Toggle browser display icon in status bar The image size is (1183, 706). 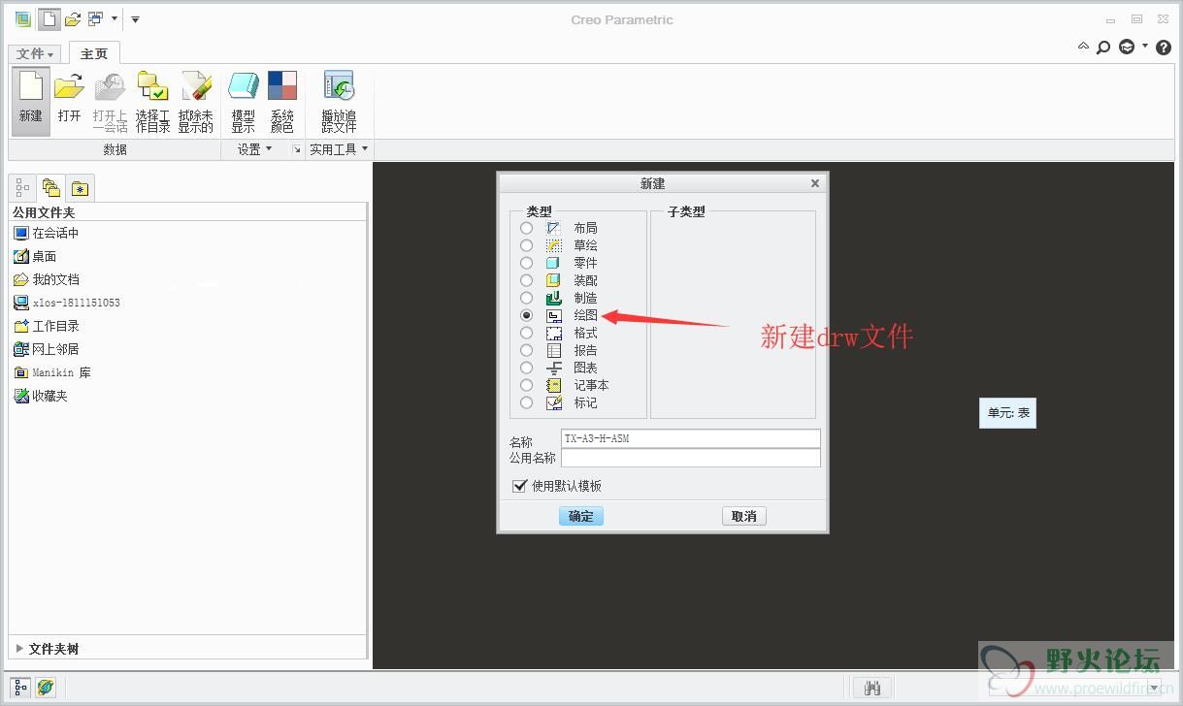tap(46, 688)
